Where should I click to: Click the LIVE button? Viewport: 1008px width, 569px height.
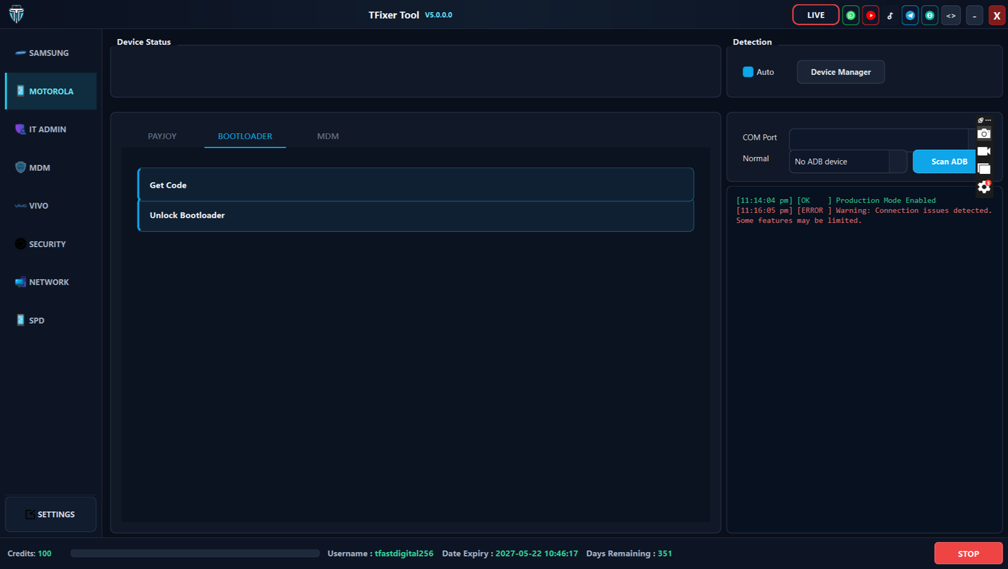coord(816,15)
